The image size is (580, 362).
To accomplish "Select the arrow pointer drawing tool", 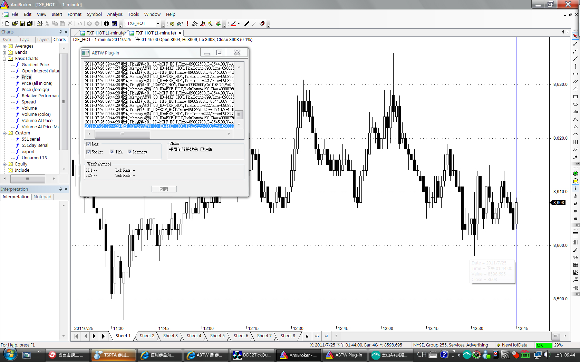I will click(575, 36).
